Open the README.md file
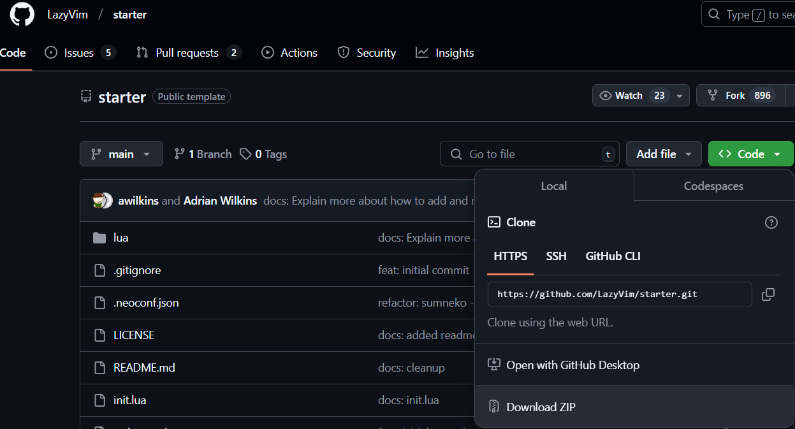 click(x=144, y=368)
